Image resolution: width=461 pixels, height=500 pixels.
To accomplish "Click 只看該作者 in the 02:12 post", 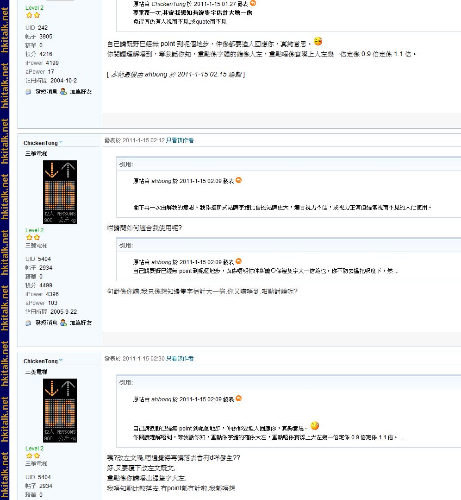I will 180,140.
